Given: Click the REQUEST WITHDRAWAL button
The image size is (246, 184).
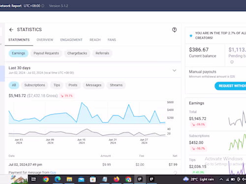Looking at the screenshot, I should point(230,86).
